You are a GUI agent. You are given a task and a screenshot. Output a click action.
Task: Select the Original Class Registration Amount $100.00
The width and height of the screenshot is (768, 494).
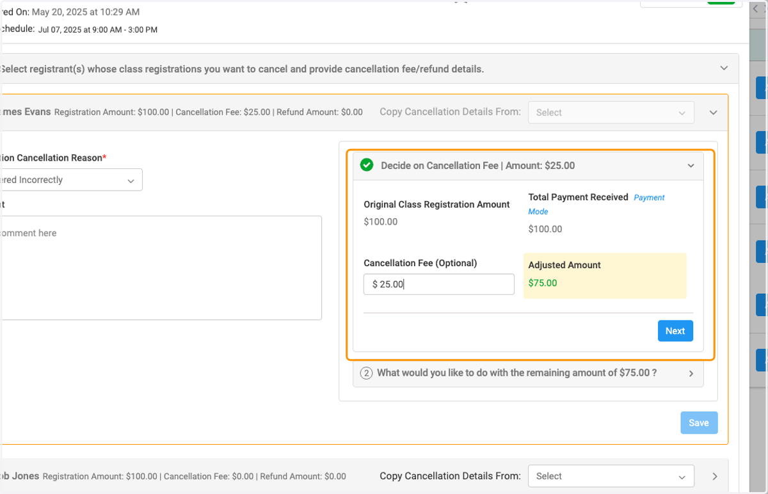coord(381,222)
